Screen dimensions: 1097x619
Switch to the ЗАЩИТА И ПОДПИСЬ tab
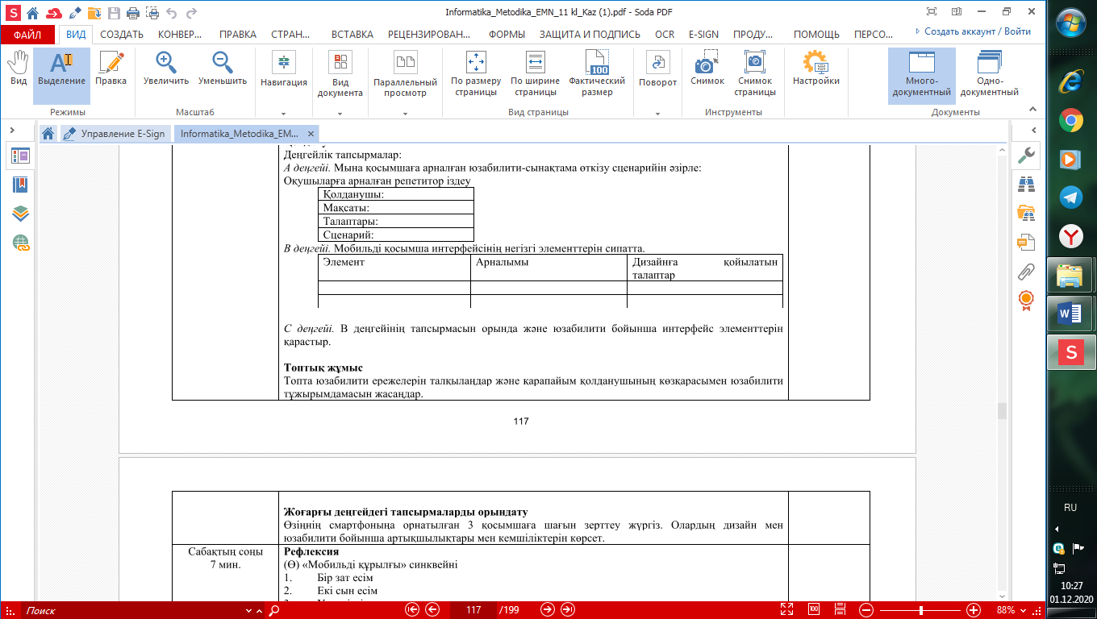click(590, 35)
